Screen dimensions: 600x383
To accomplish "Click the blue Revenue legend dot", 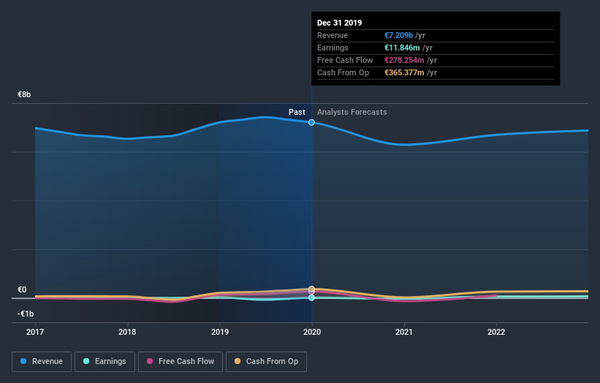I will coord(23,361).
